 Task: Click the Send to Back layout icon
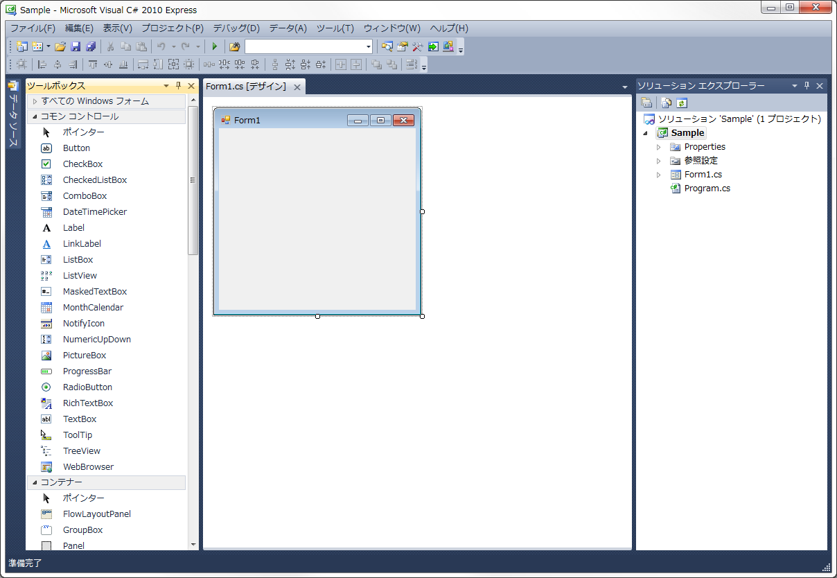click(391, 64)
